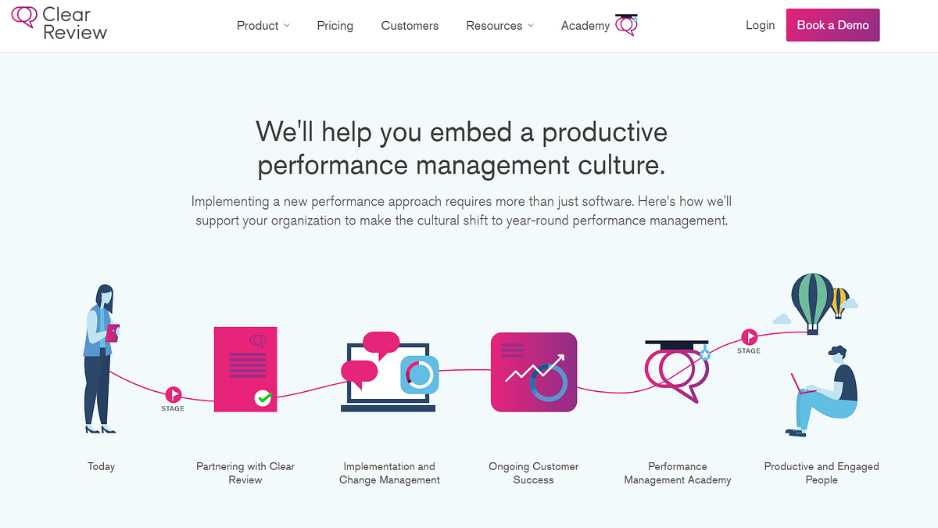Select the pink chart with arrow icon

click(534, 372)
